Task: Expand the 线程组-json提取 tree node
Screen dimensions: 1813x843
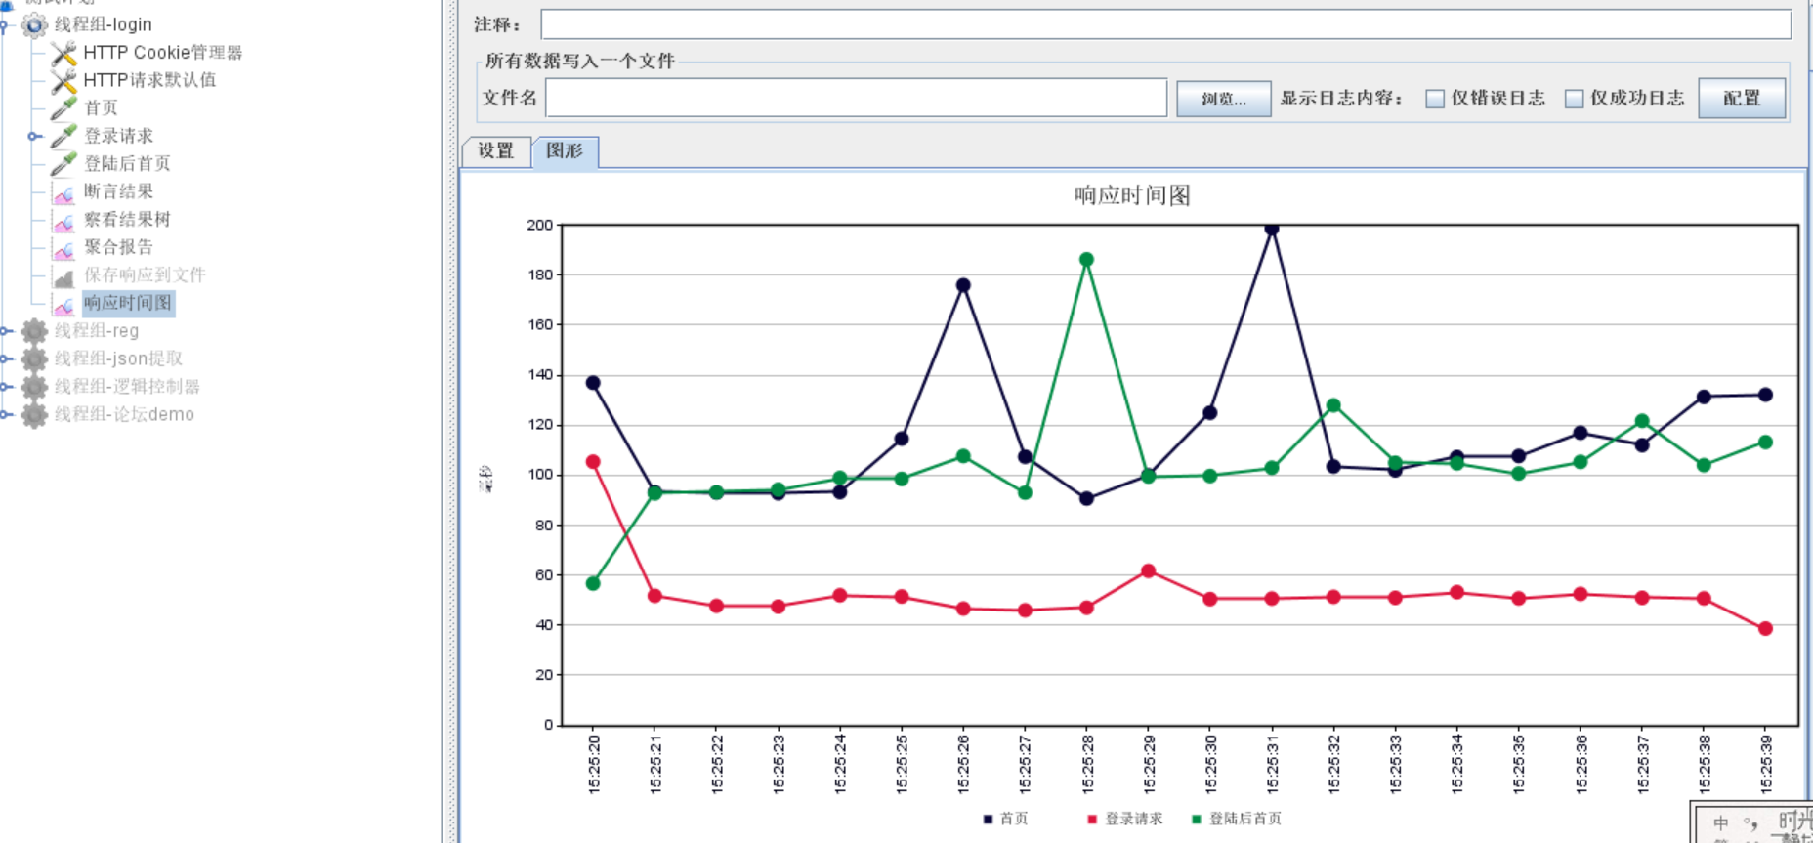Action: 5,358
